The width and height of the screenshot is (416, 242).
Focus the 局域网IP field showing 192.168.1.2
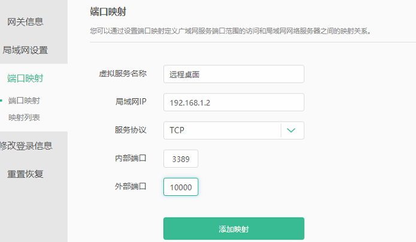pos(233,102)
